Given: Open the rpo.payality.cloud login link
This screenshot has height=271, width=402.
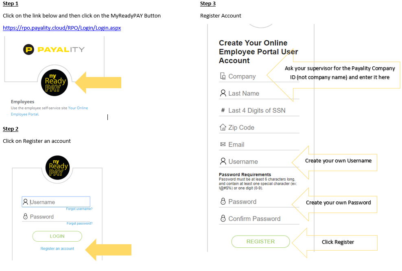Looking at the screenshot, I should tap(62, 28).
